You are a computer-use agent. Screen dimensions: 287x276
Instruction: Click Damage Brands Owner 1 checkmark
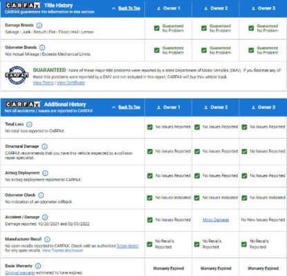[x=157, y=28]
